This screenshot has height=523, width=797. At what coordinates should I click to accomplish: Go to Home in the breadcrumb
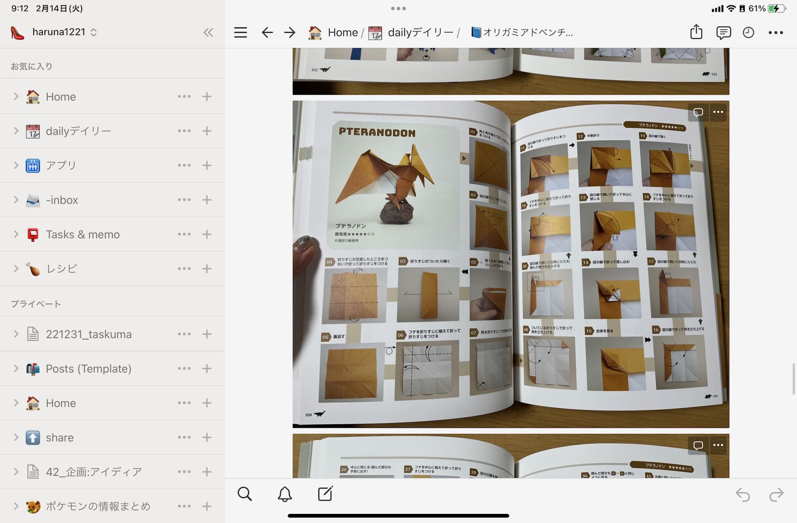coord(333,32)
